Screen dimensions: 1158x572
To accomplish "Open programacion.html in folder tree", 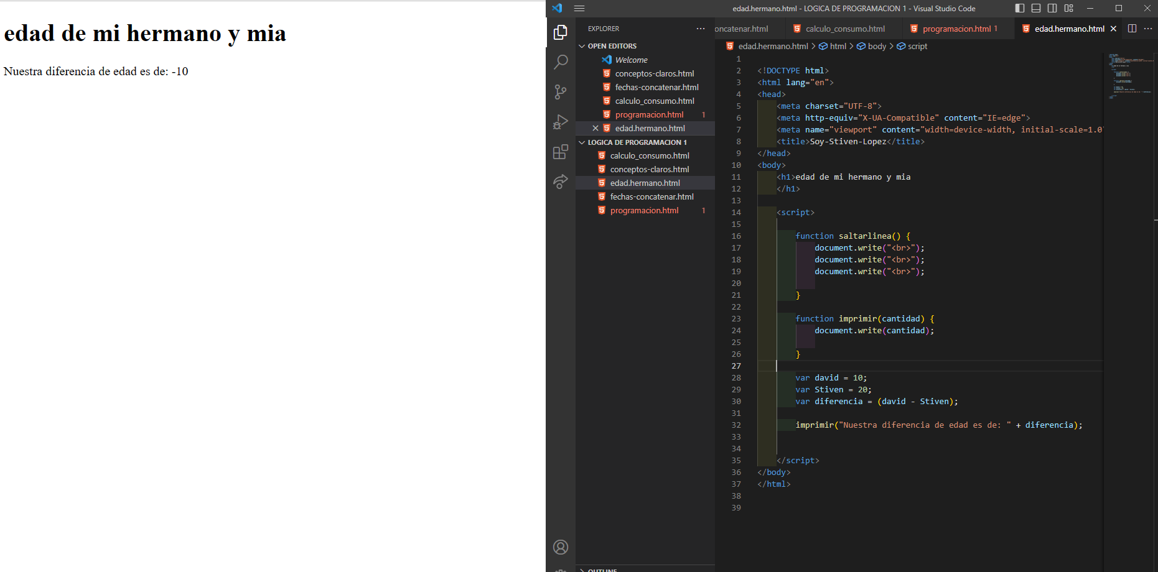I will coord(644,210).
